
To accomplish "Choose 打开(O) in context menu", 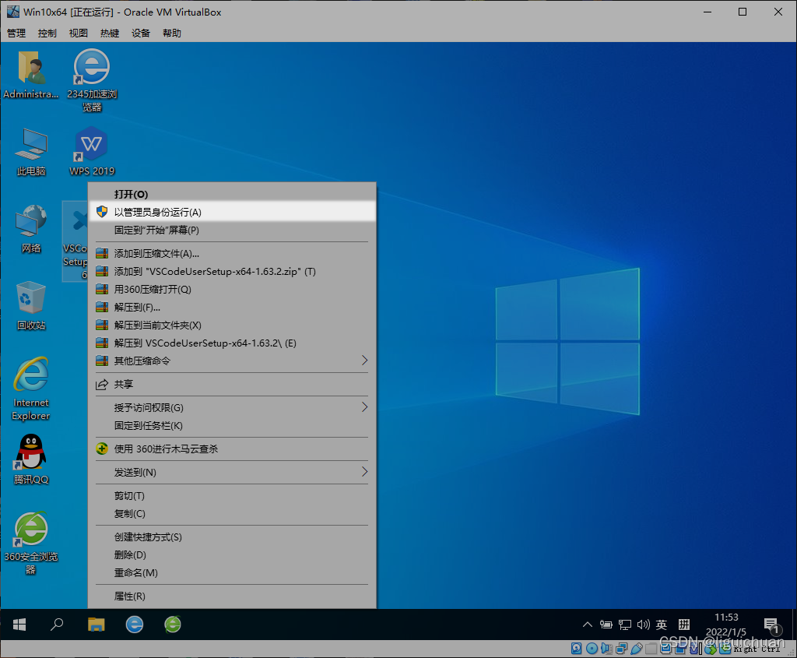I will pyautogui.click(x=232, y=194).
